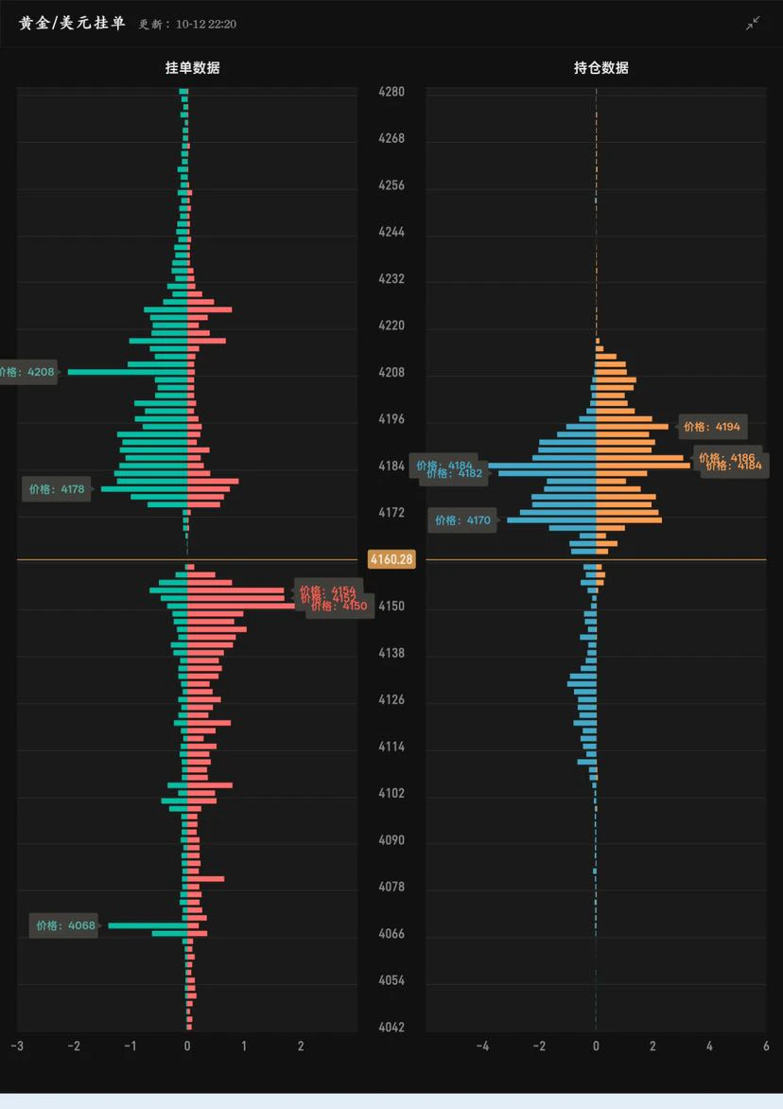783x1109 pixels.
Task: Click the -4 tick on the 持仓数据 axis
Action: pyautogui.click(x=482, y=1046)
